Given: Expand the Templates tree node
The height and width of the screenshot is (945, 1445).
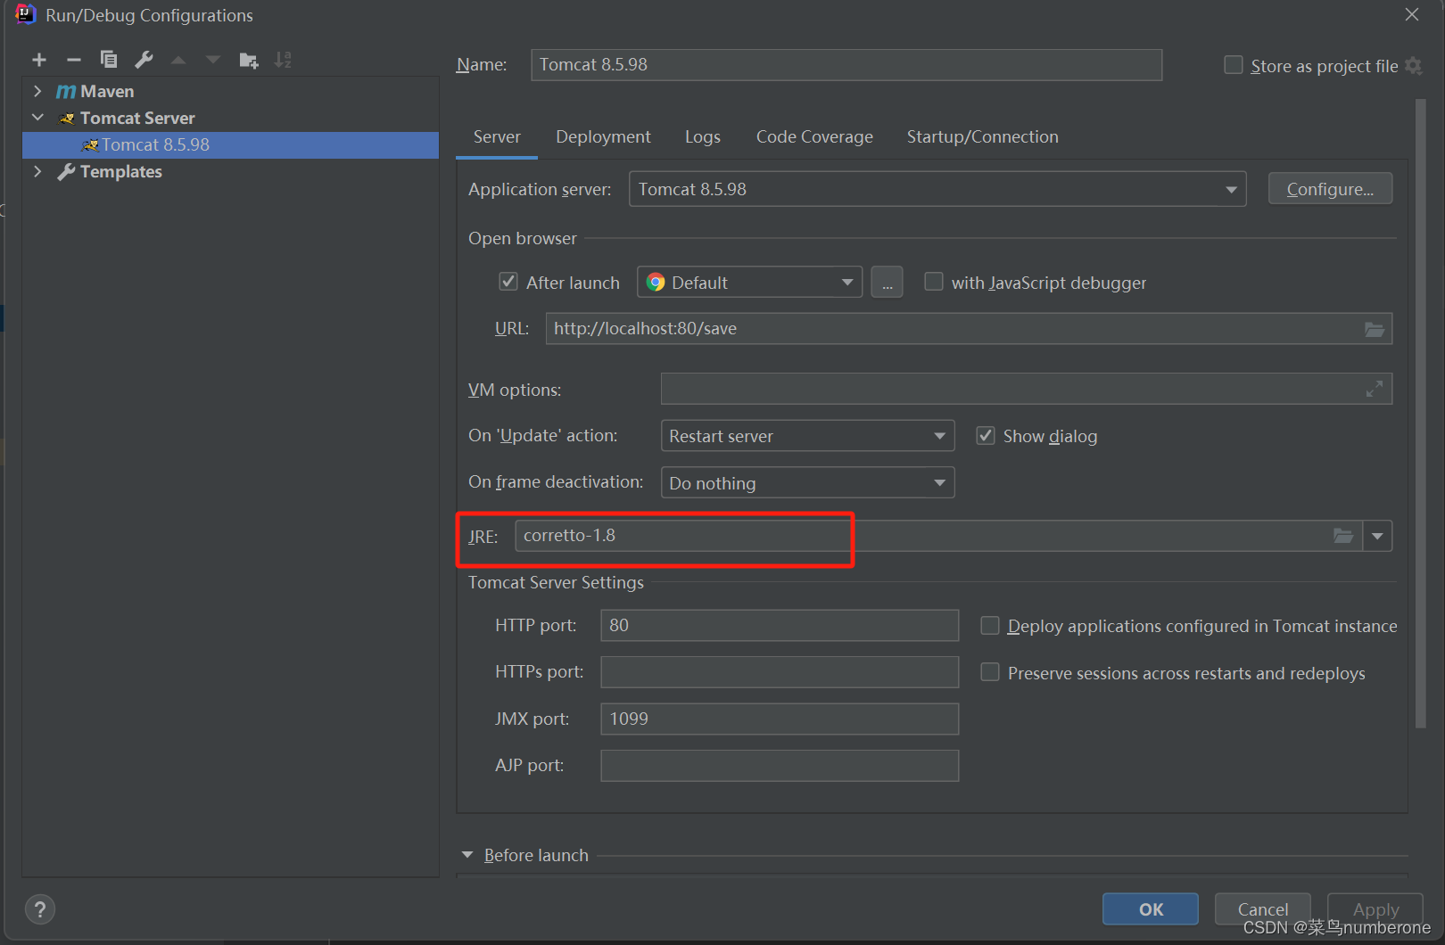Looking at the screenshot, I should coord(37,171).
